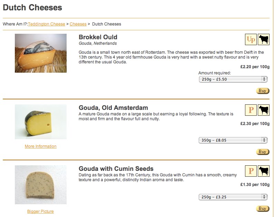Open the Cheeses breadcrumb link
Screen dimensions: 274x217
78,24
